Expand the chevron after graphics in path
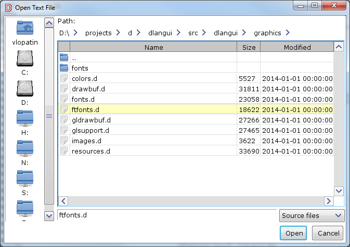This screenshot has width=350, height=247. pyautogui.click(x=287, y=33)
